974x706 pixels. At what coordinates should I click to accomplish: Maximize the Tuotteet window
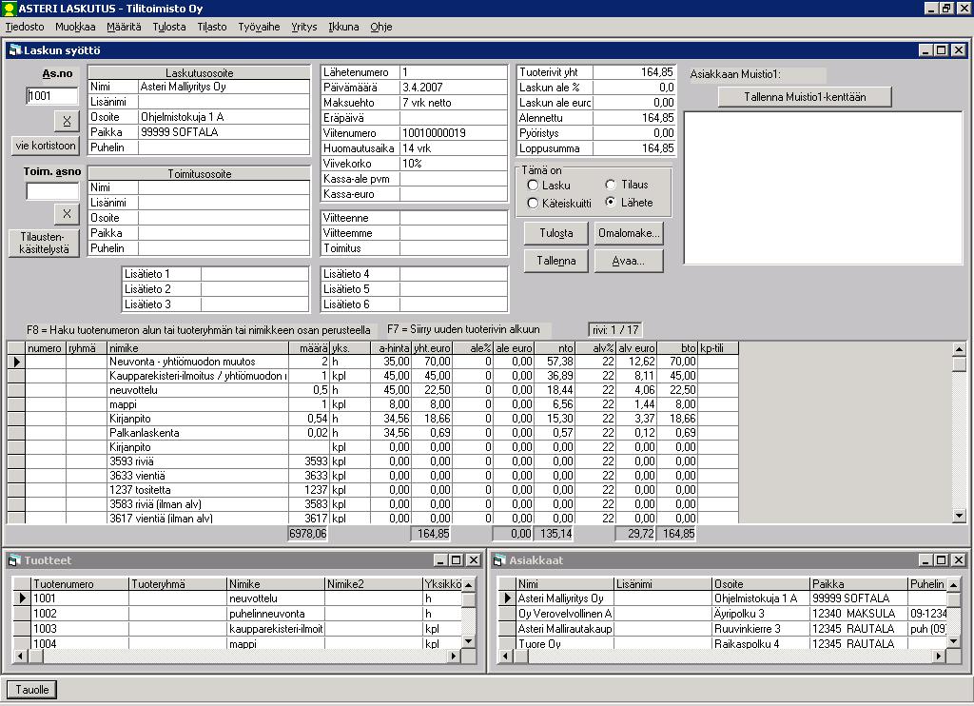(457, 560)
